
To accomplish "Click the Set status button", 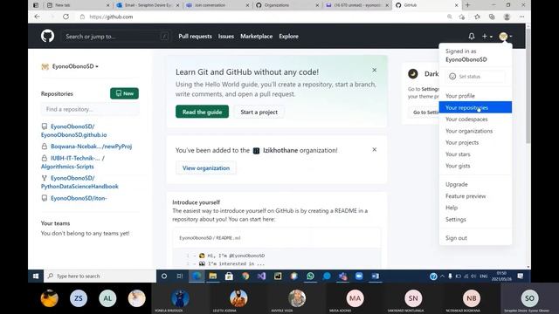I will click(x=475, y=77).
